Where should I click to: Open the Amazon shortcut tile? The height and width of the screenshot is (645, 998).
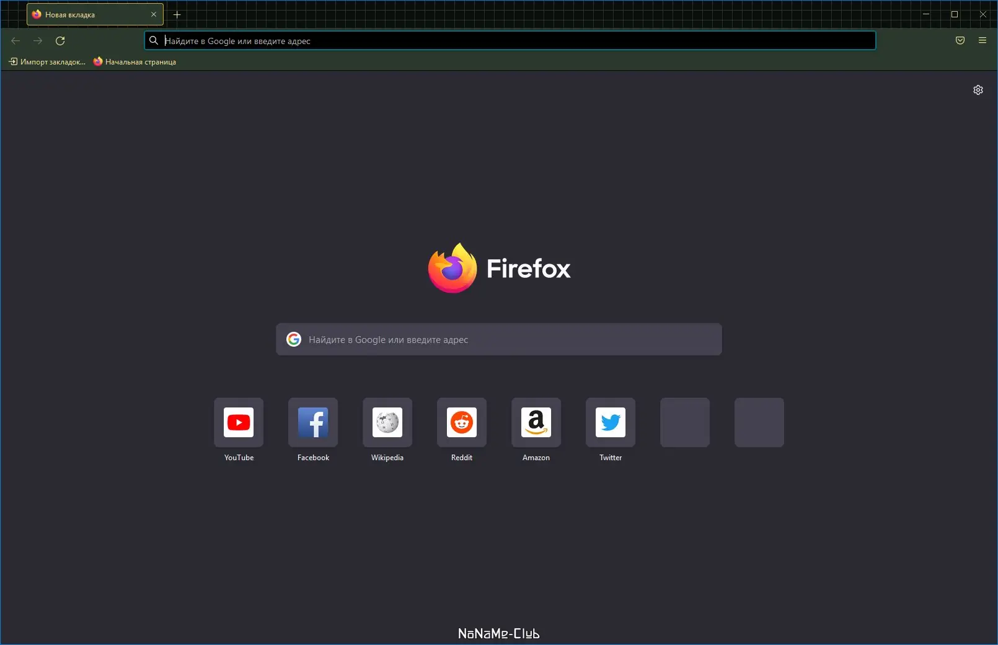tap(536, 422)
